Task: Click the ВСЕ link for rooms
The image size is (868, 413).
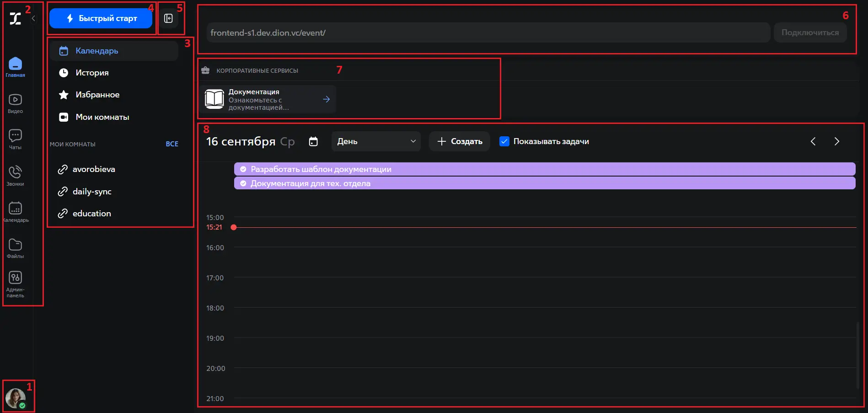Action: (x=172, y=144)
